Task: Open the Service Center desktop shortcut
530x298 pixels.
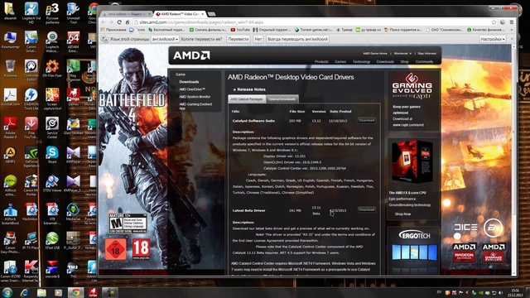Action: [52, 127]
